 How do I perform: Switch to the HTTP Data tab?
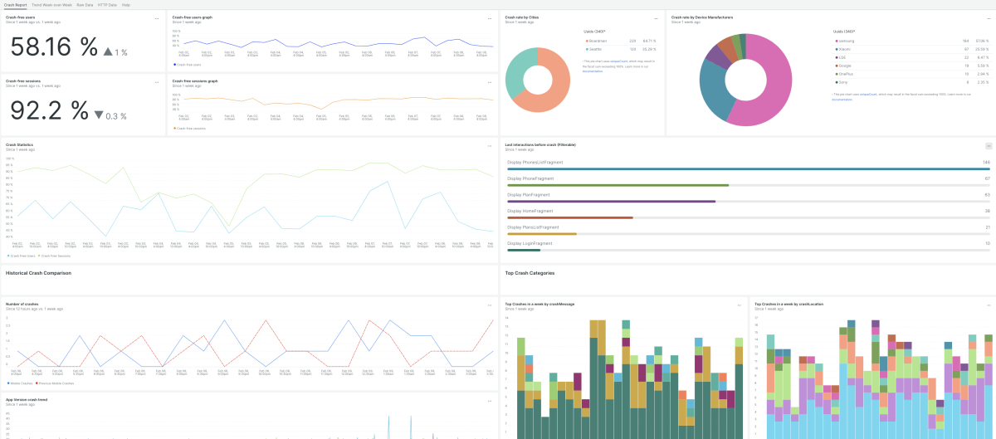point(107,4)
